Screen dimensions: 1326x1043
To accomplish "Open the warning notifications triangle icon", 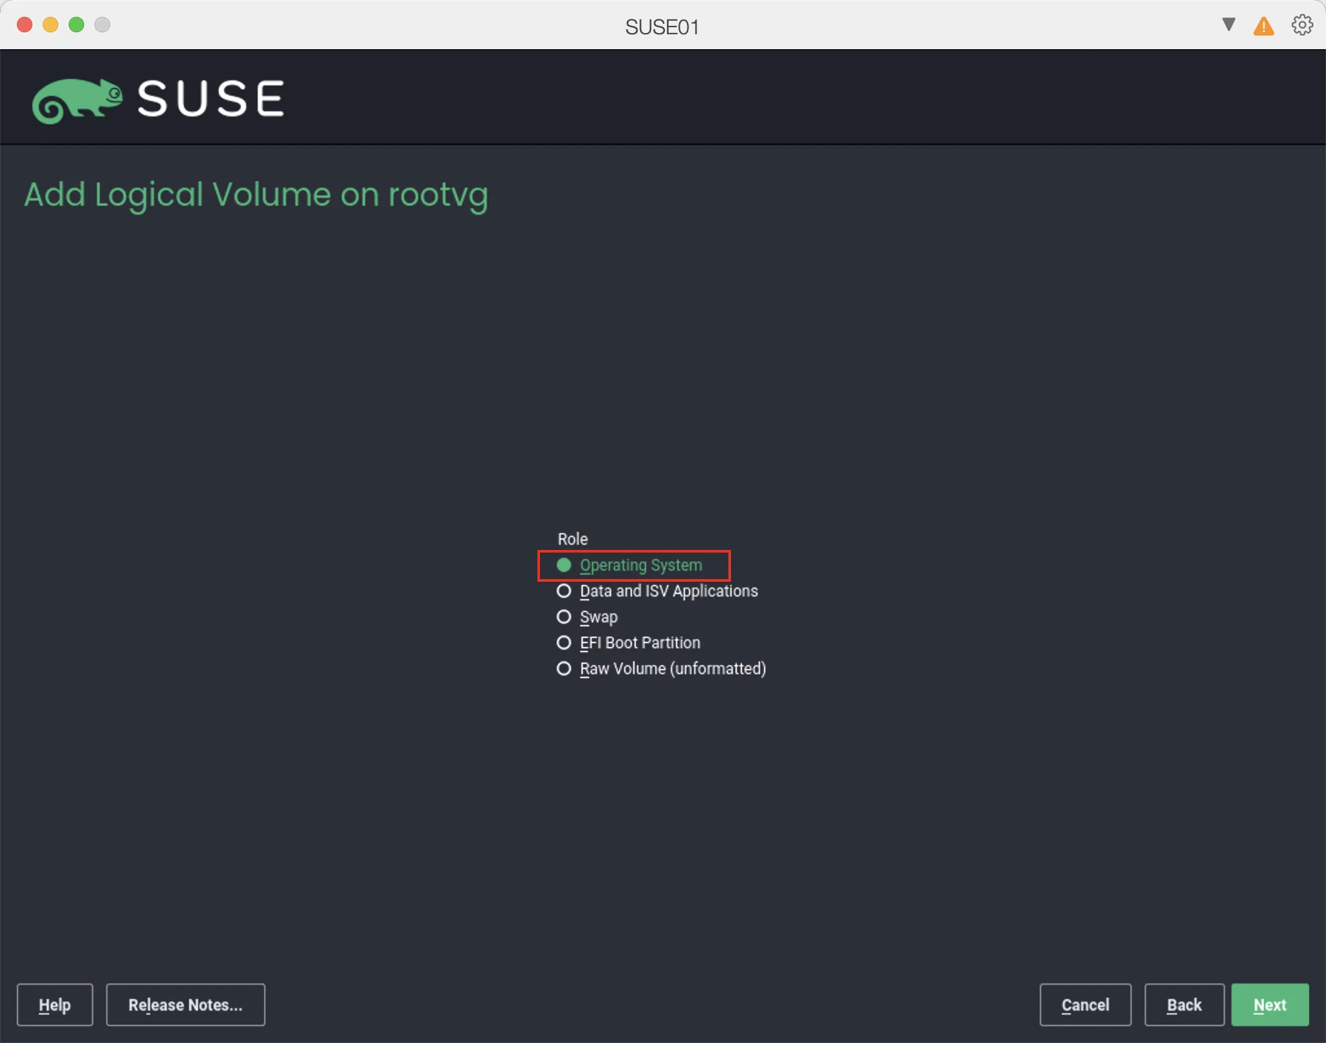I will coord(1263,26).
